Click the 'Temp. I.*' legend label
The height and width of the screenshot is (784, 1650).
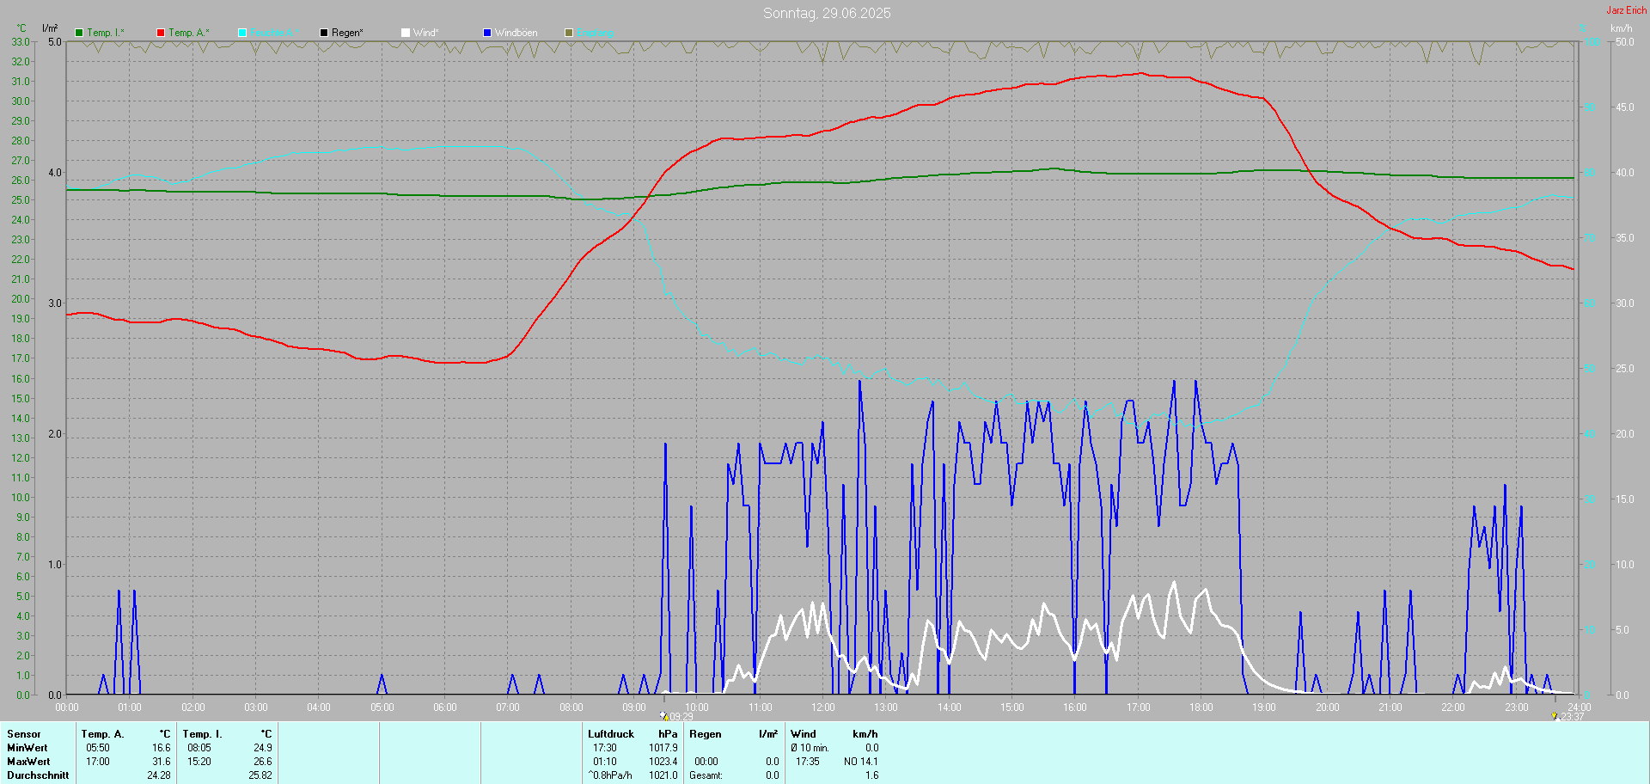pyautogui.click(x=106, y=33)
